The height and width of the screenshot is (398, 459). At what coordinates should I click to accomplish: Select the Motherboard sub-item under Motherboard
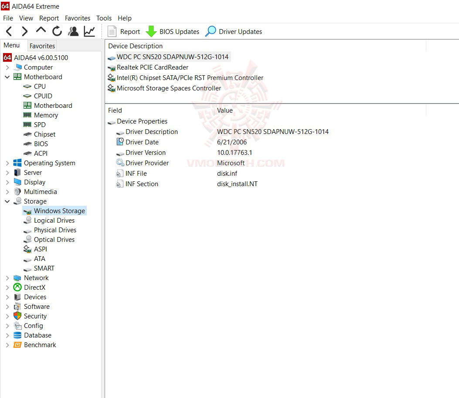point(53,106)
